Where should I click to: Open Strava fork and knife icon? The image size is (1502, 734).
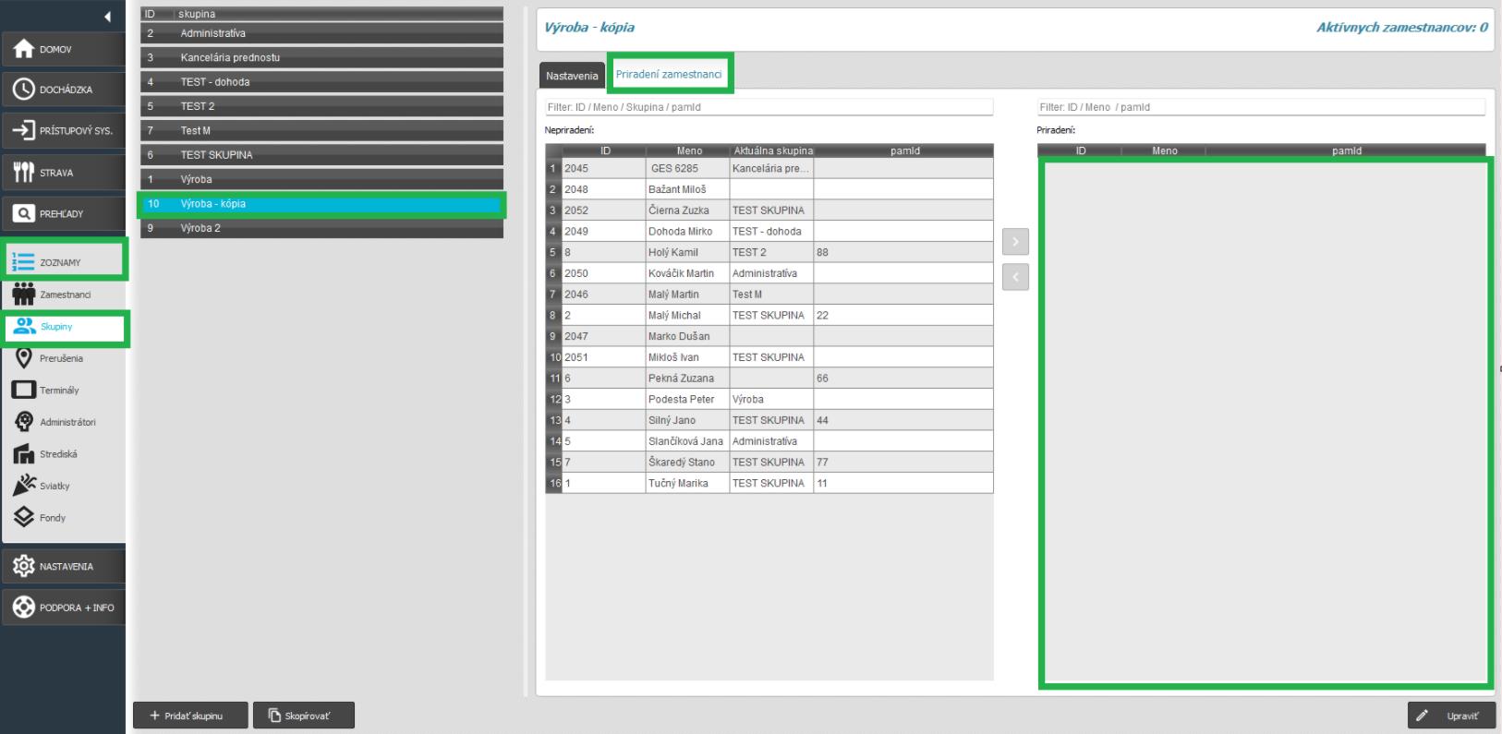[x=24, y=173]
